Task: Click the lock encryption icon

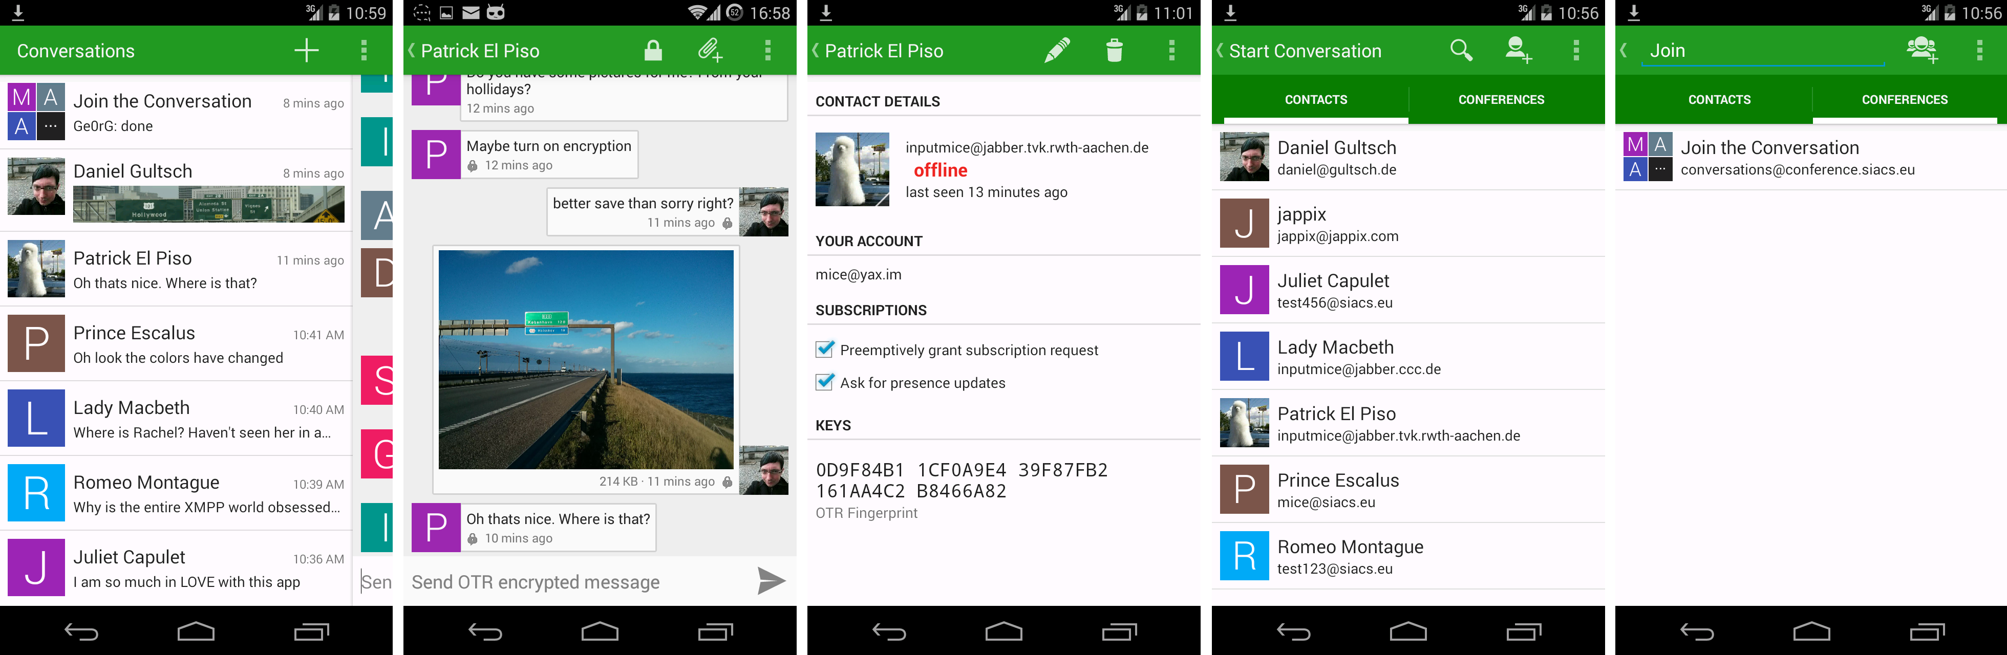Action: pos(653,51)
